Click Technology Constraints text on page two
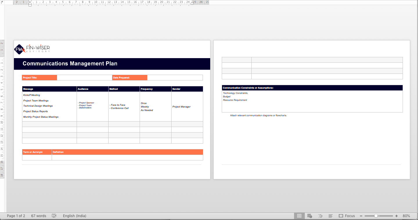The image size is (418, 220). click(x=235, y=93)
